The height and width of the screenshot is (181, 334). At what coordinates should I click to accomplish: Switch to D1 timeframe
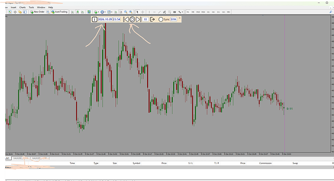pos(218,12)
